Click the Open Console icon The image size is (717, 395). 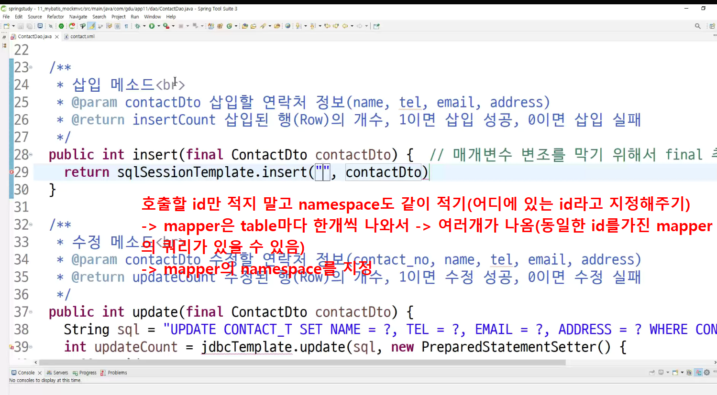(x=675, y=373)
